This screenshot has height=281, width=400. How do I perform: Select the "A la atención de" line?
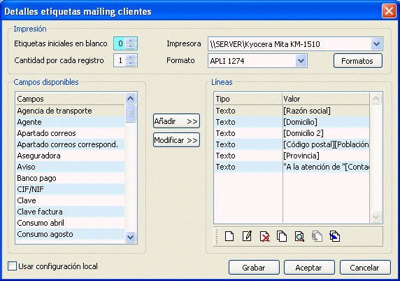pos(292,167)
